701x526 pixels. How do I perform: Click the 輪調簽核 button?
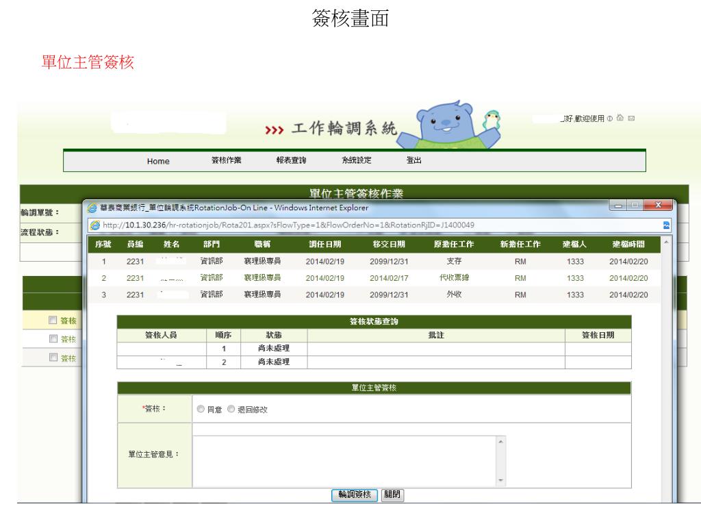355,494
